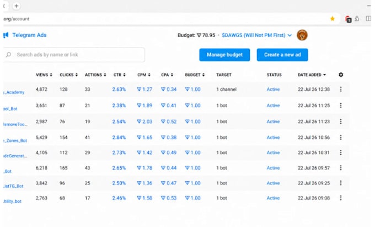Click the extensions puzzle icon in toolbar
The height and width of the screenshot is (227, 375).
[x=357, y=19]
